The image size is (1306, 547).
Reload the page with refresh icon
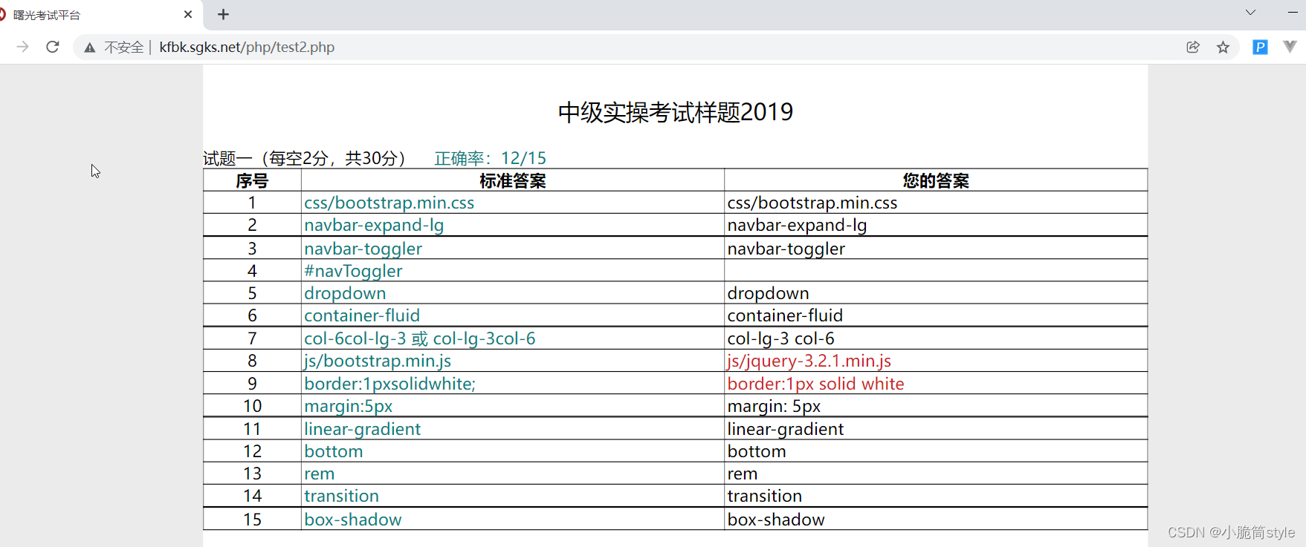tap(53, 47)
